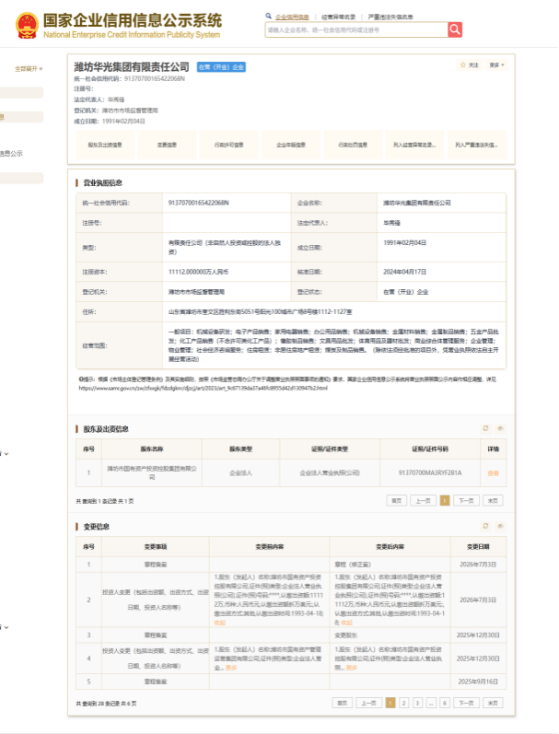559x734 pixels.
Task: Focus the enterprise name search field
Action: [x=356, y=29]
